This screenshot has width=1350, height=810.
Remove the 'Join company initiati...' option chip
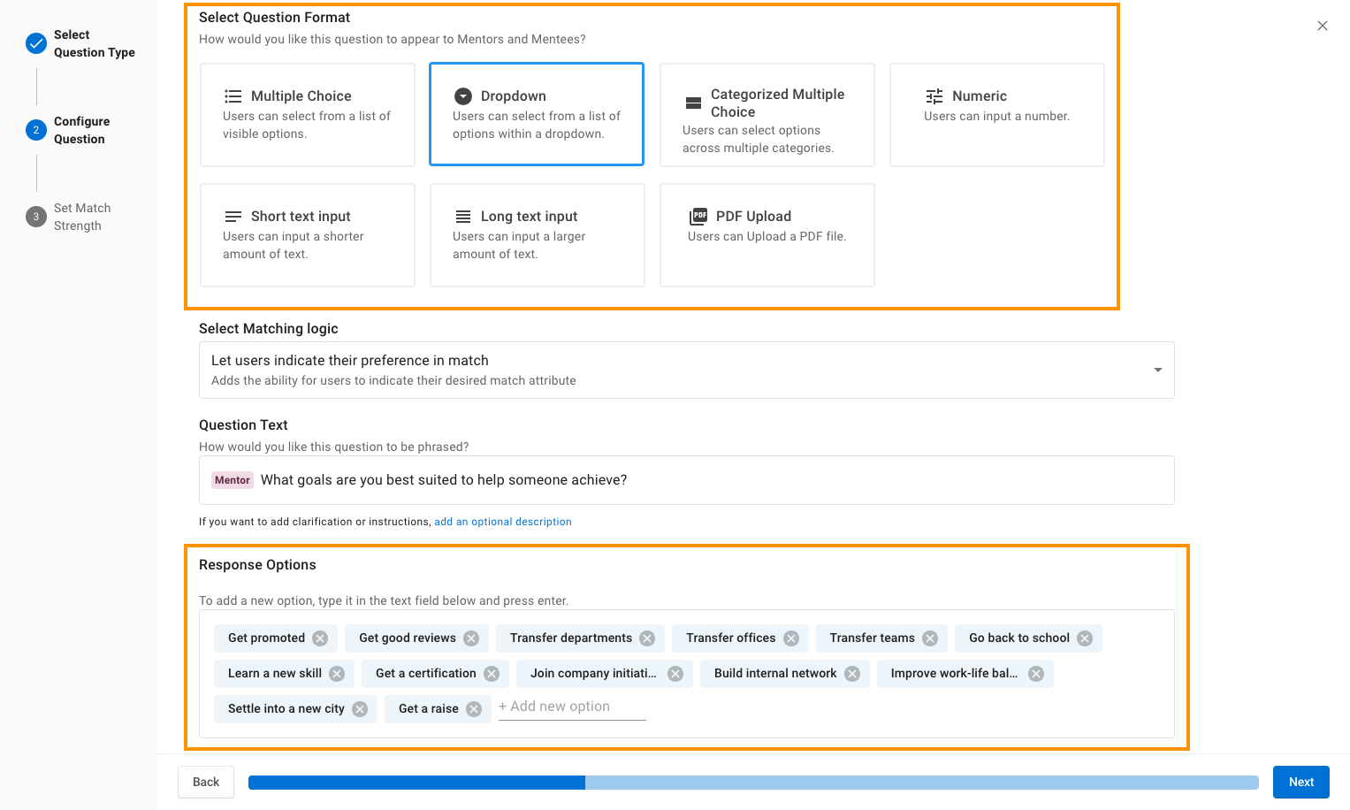click(x=675, y=674)
